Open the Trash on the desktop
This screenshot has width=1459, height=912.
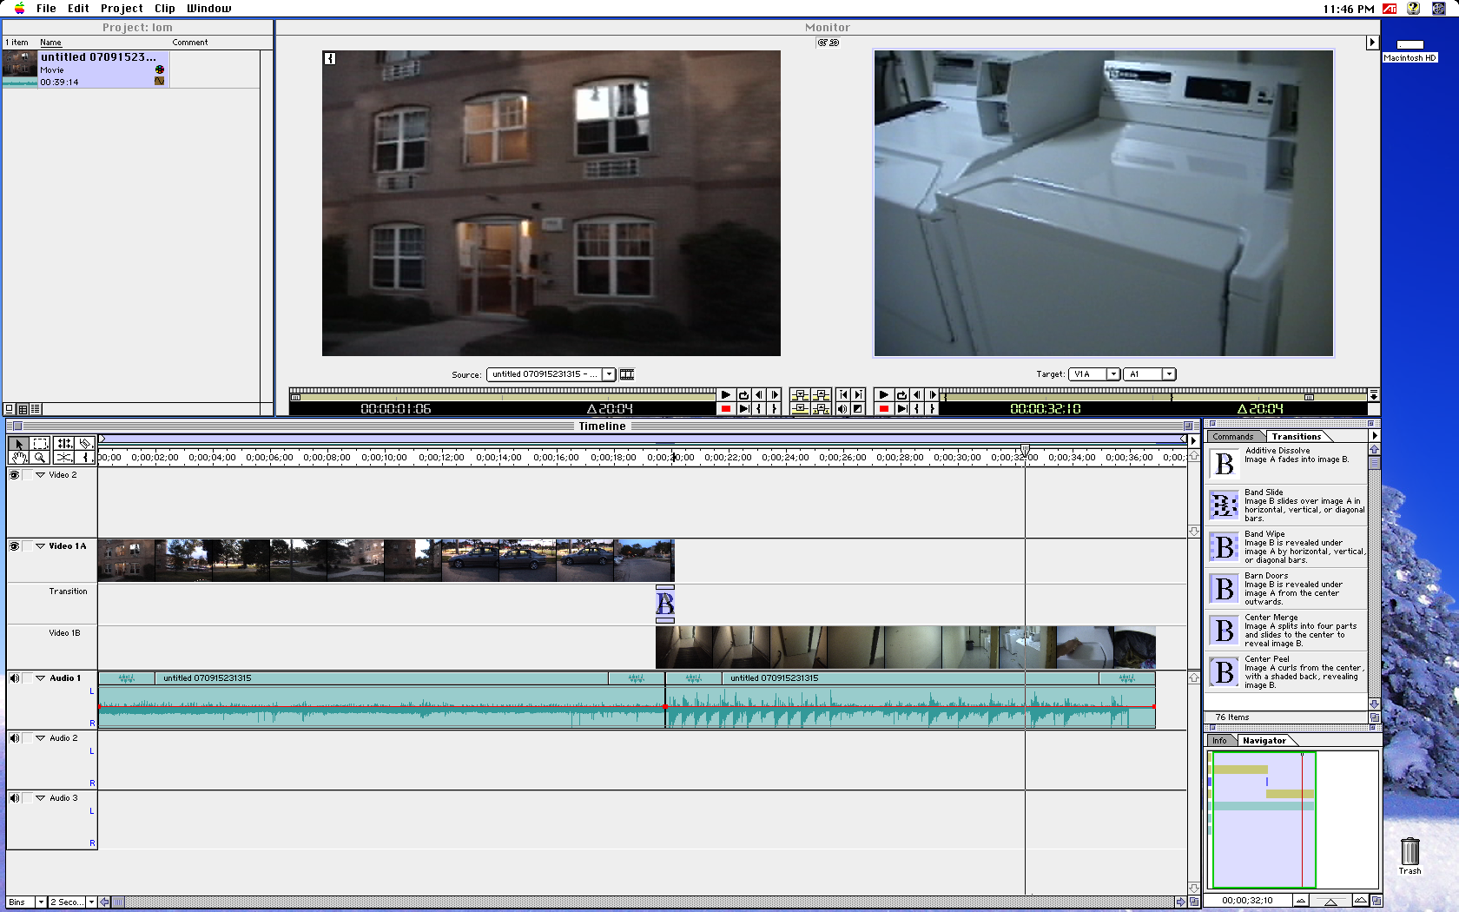(x=1409, y=853)
